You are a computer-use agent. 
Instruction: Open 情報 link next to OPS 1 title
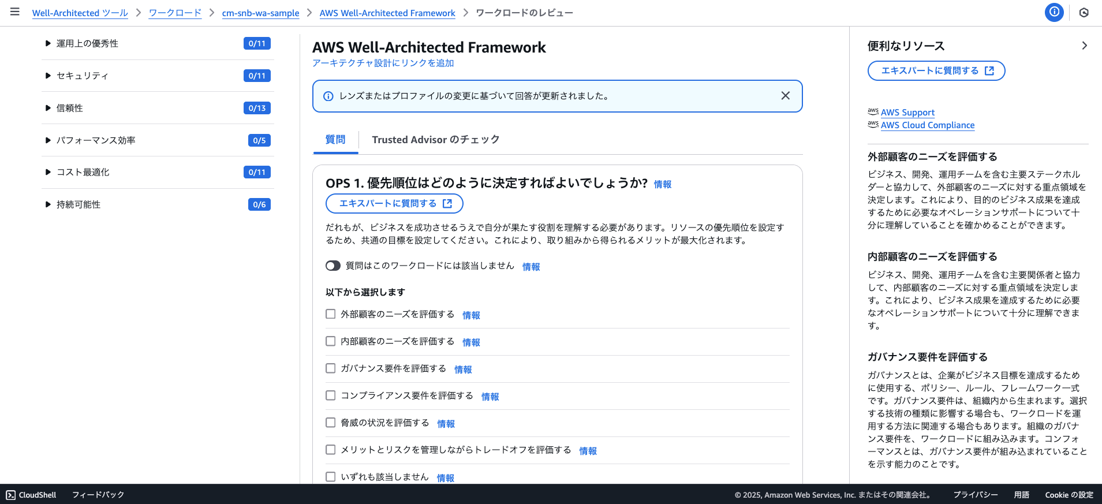click(x=663, y=184)
